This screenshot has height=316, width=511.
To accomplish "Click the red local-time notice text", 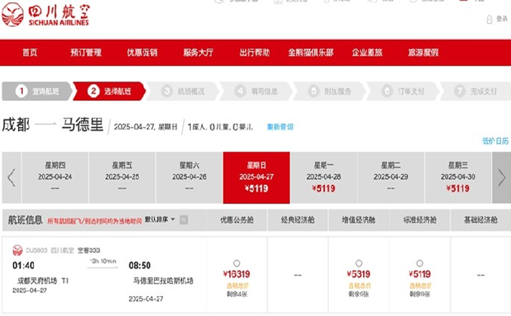I will (x=95, y=221).
